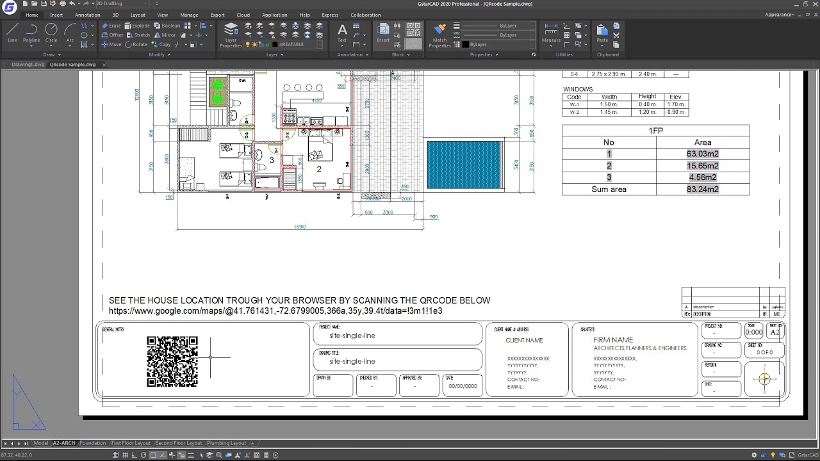Viewport: 820px width, 461px height.
Task: Toggle ortho mode in status bar
Action: (135, 455)
